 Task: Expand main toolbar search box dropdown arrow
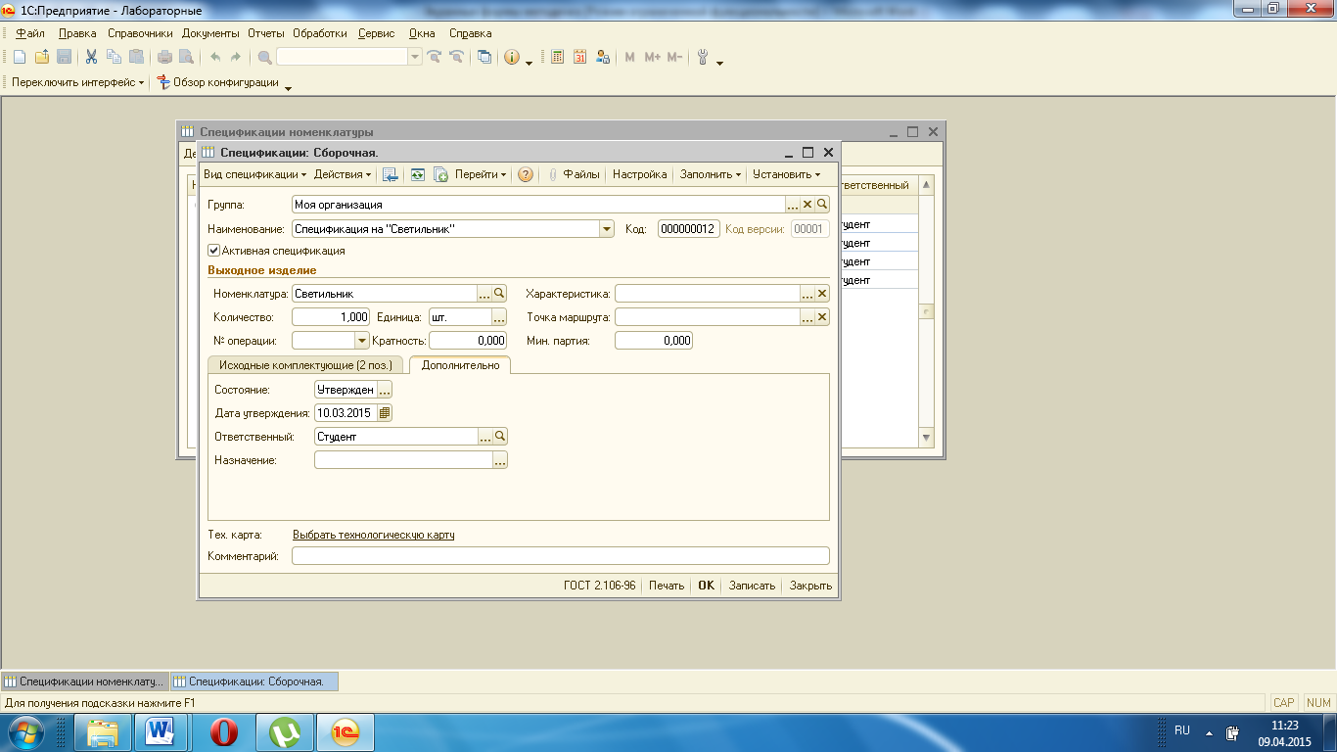coord(415,57)
